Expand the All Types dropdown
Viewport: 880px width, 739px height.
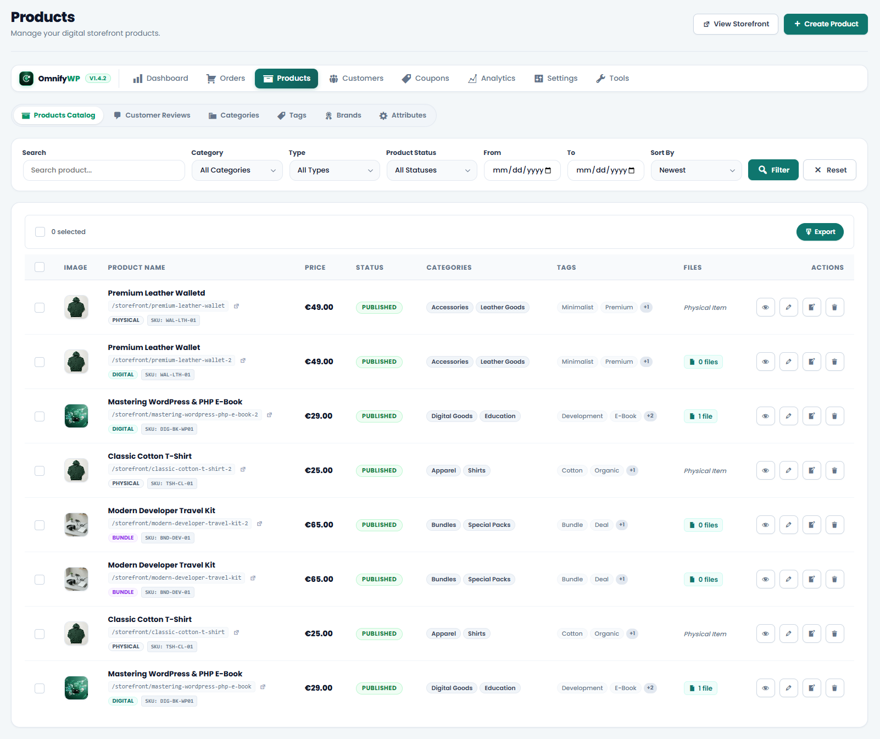coord(335,170)
